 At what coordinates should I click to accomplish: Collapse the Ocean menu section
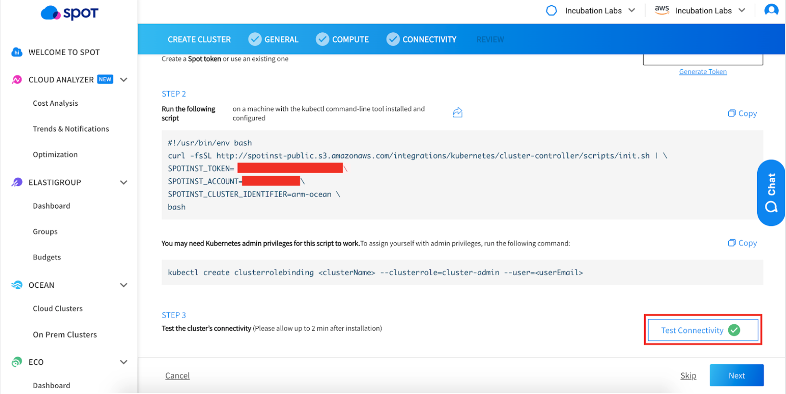click(x=124, y=285)
